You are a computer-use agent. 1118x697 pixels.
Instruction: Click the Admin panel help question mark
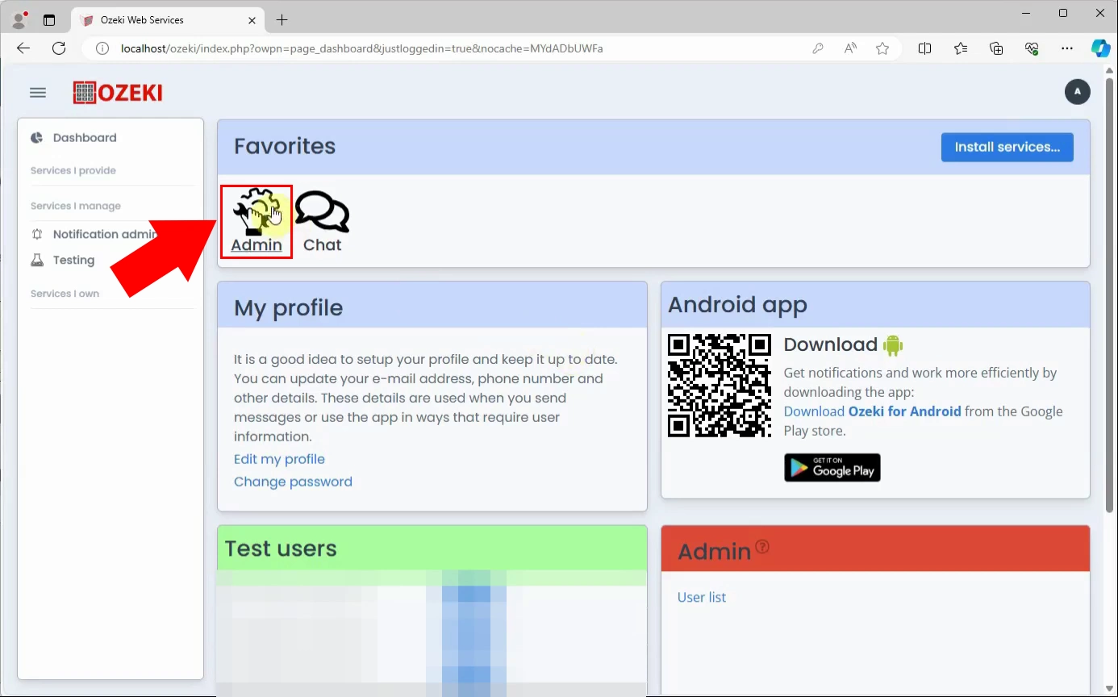[762, 547]
